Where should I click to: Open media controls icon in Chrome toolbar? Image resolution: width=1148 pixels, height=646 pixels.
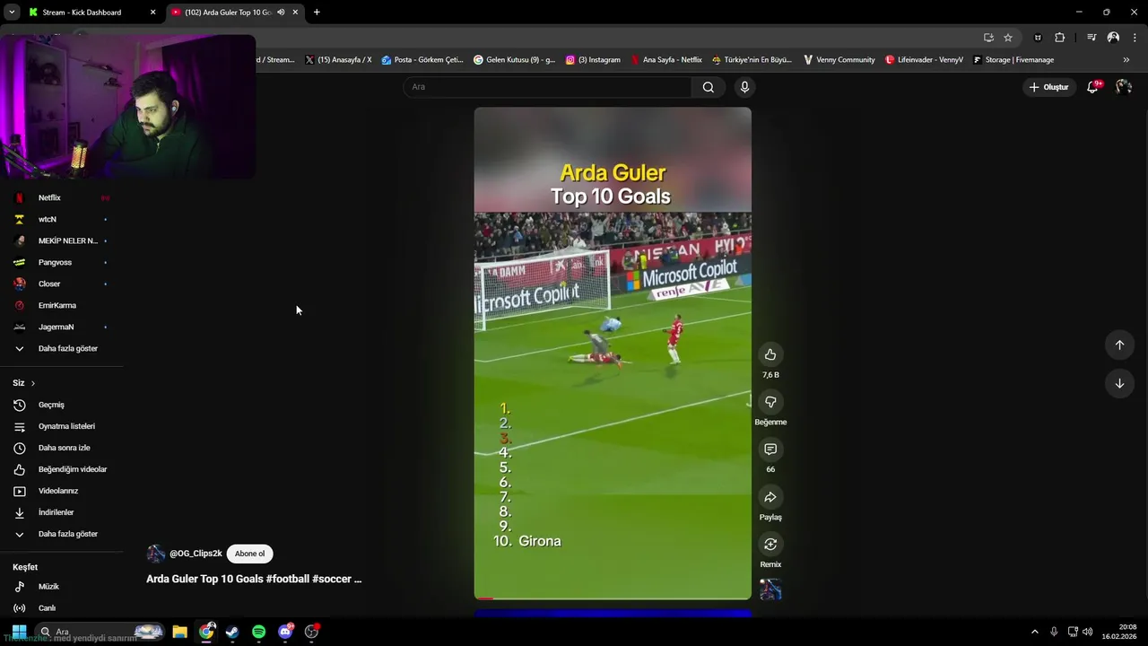(x=1091, y=38)
